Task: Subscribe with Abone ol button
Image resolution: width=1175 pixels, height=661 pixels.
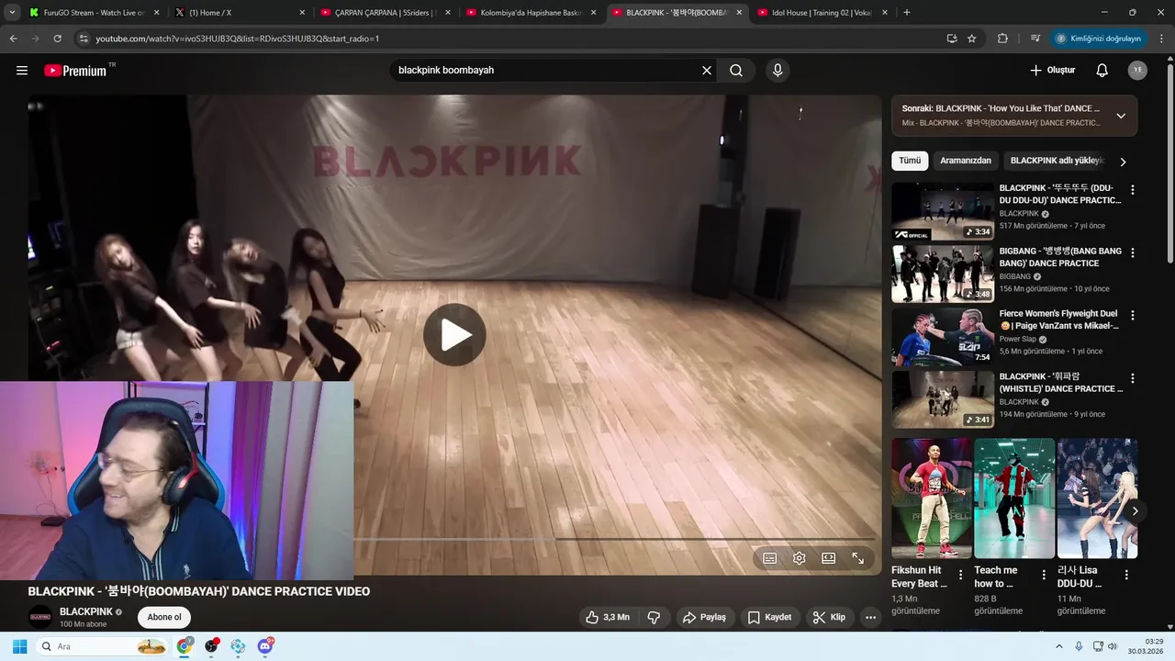Action: point(164,617)
